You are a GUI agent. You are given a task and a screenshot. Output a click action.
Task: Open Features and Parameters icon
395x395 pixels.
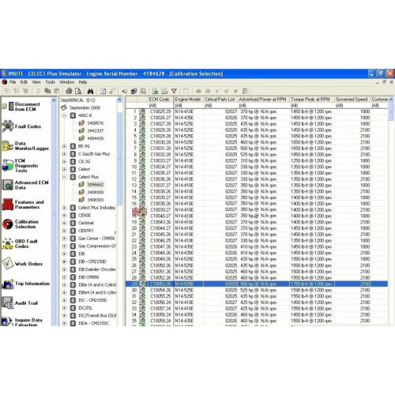coord(8,205)
